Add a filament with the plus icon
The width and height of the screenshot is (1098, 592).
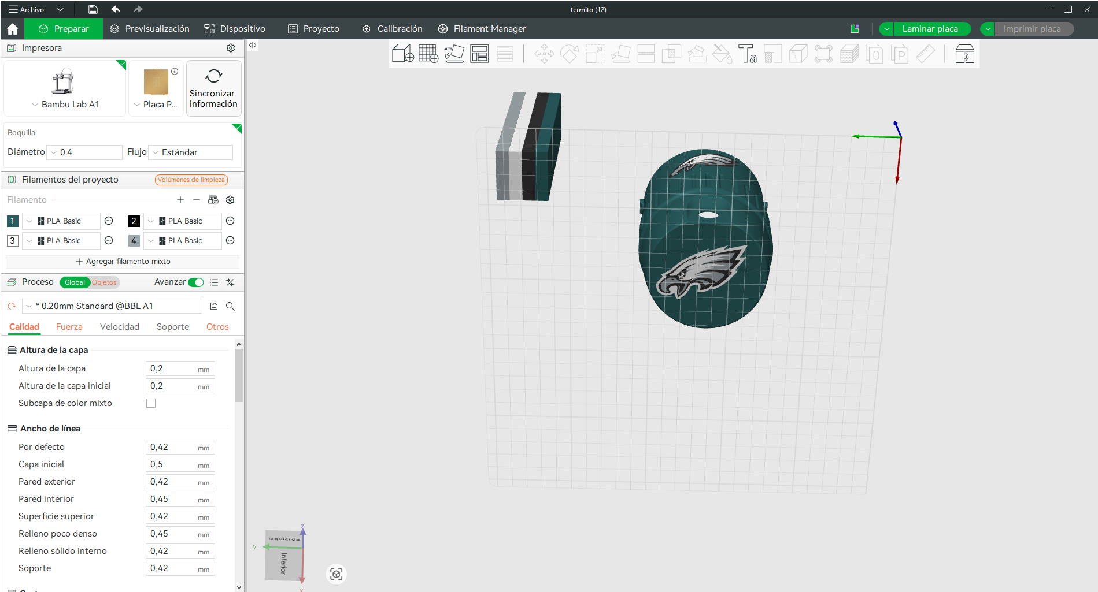(x=180, y=200)
